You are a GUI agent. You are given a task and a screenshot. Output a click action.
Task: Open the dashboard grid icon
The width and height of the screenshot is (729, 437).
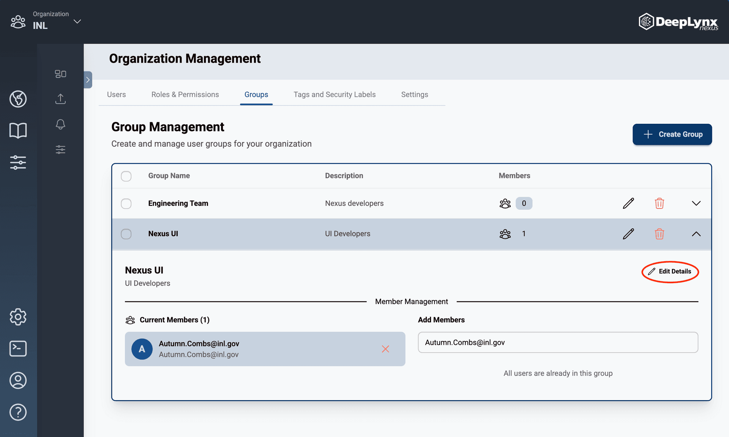[x=60, y=74]
